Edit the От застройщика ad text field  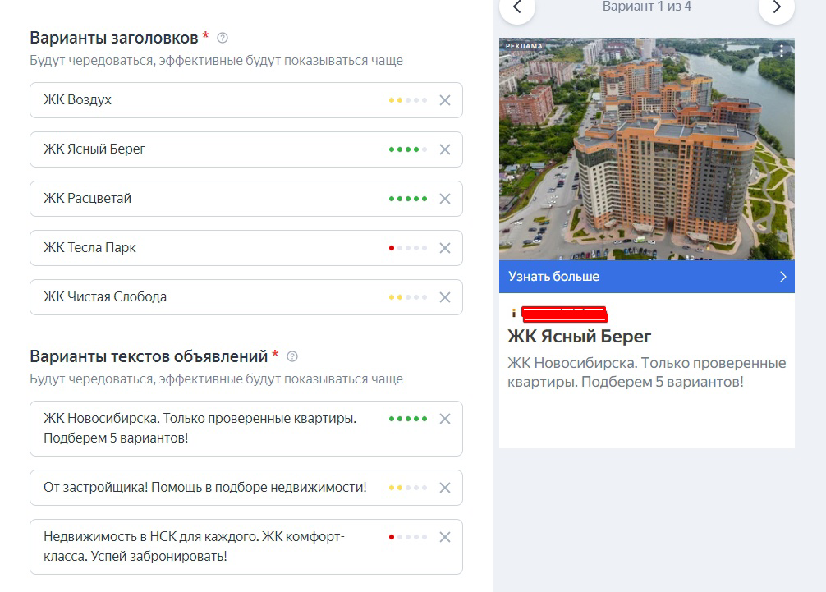(x=246, y=489)
